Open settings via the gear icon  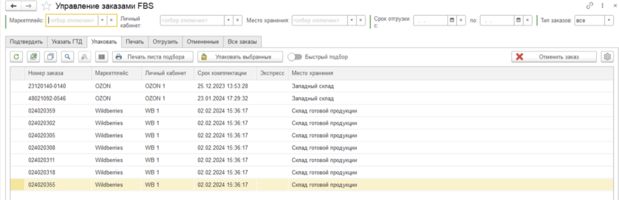[x=606, y=57]
